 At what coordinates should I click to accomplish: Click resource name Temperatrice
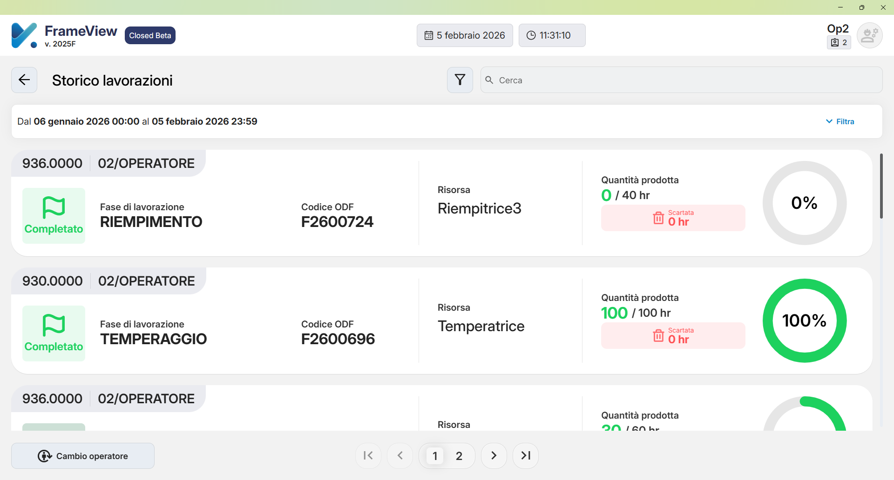coord(481,326)
